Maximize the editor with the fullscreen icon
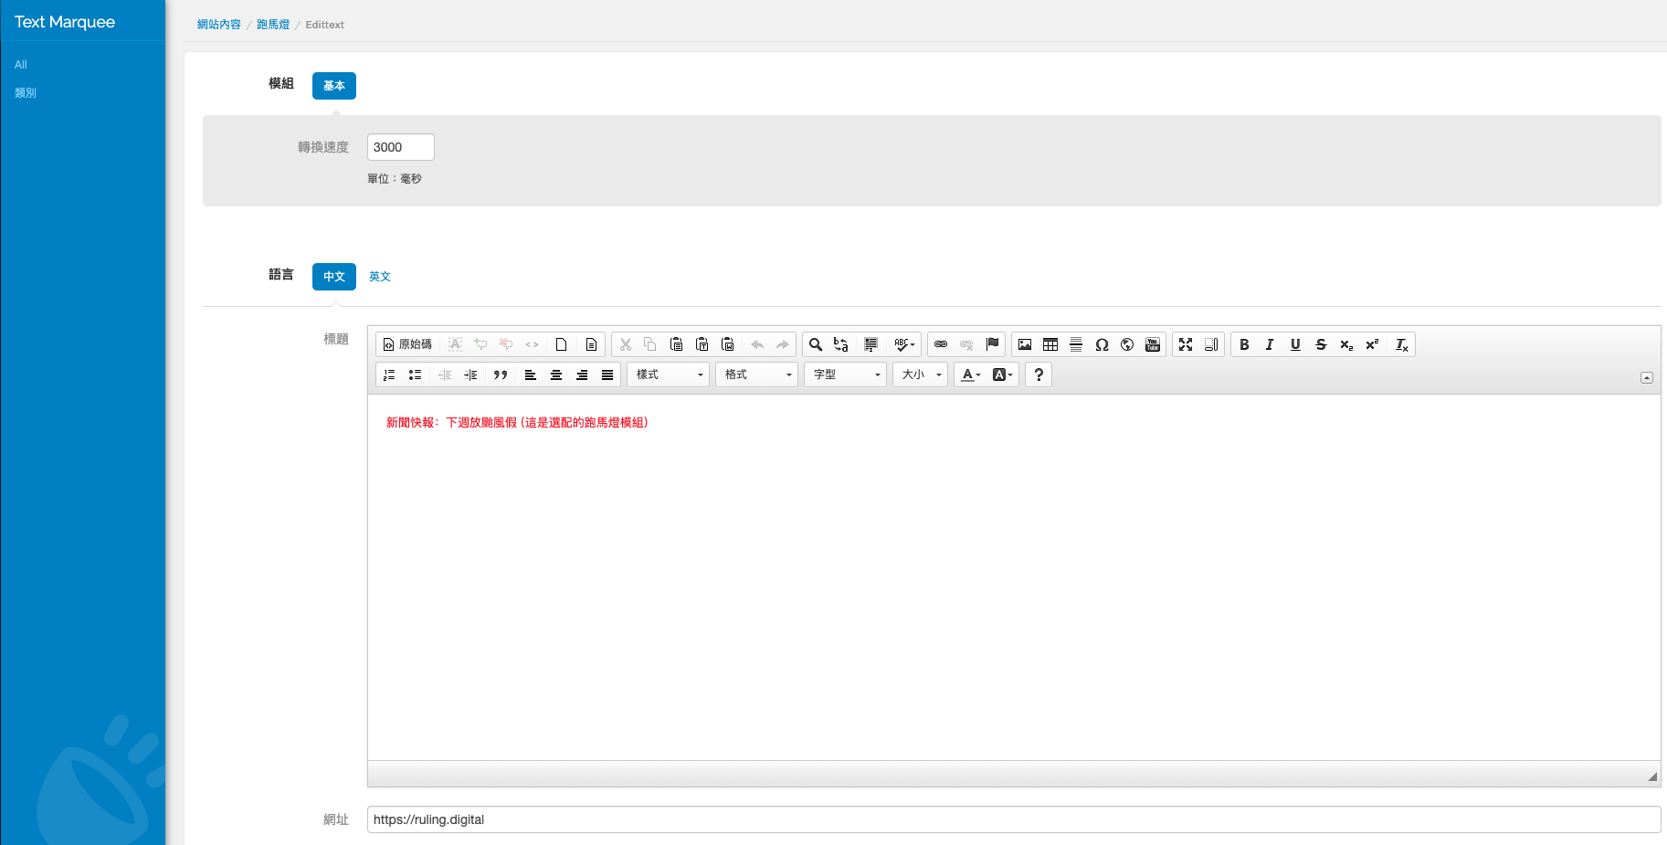This screenshot has width=1667, height=845. pos(1186,344)
